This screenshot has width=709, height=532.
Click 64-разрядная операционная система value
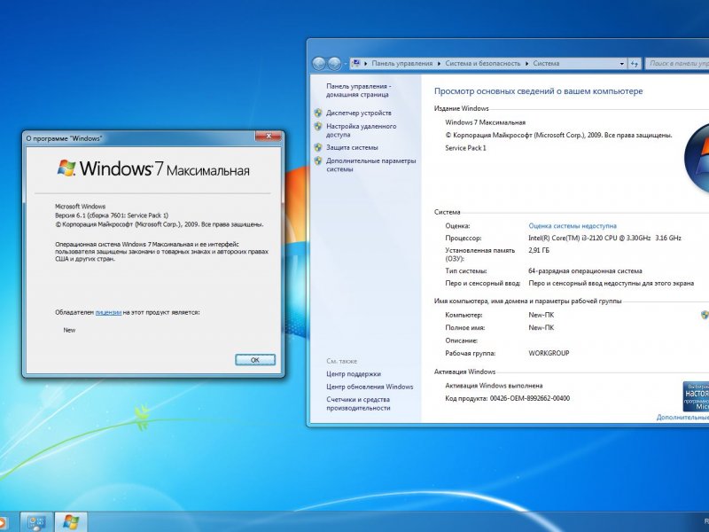pos(585,271)
